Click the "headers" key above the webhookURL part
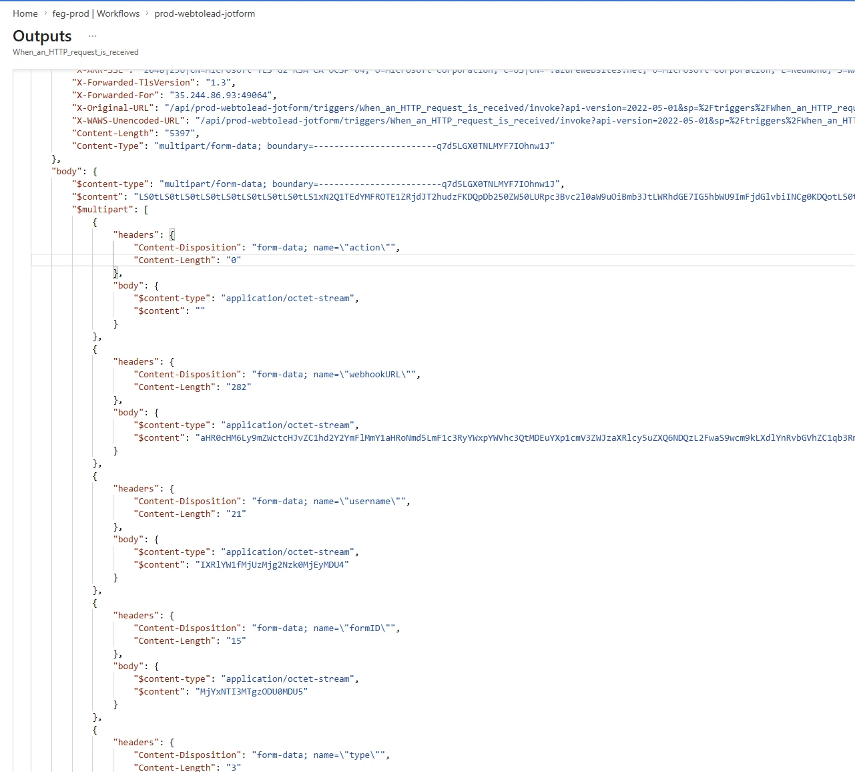 (137, 362)
